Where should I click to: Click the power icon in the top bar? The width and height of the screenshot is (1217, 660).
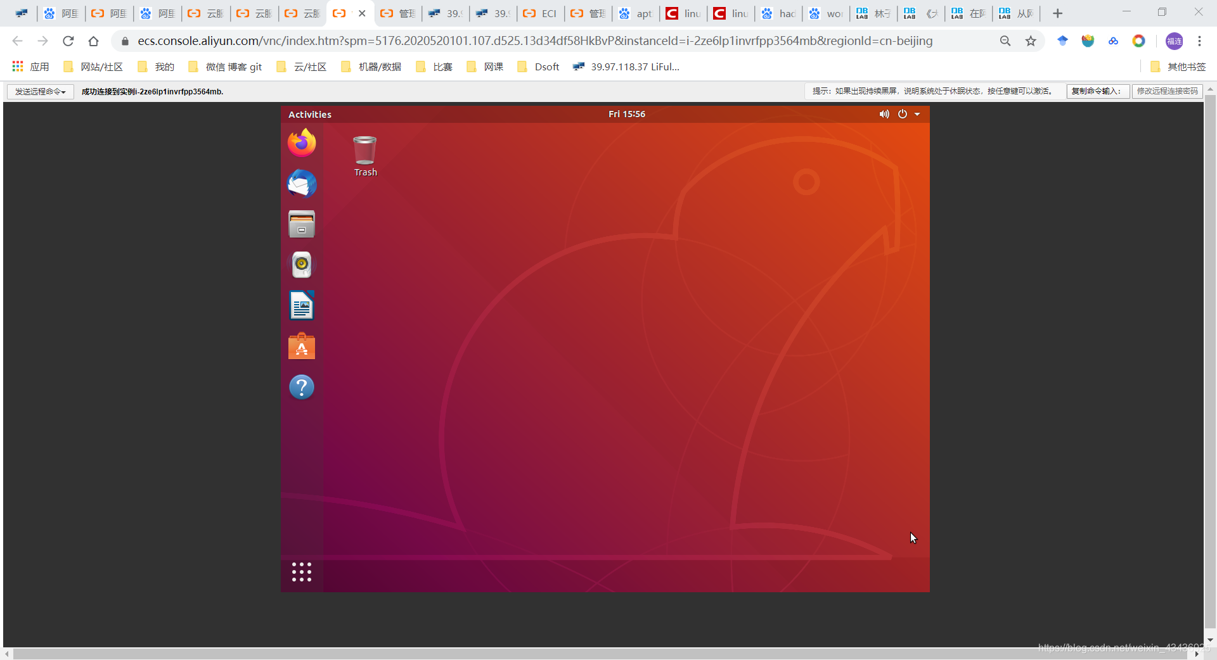coord(902,115)
